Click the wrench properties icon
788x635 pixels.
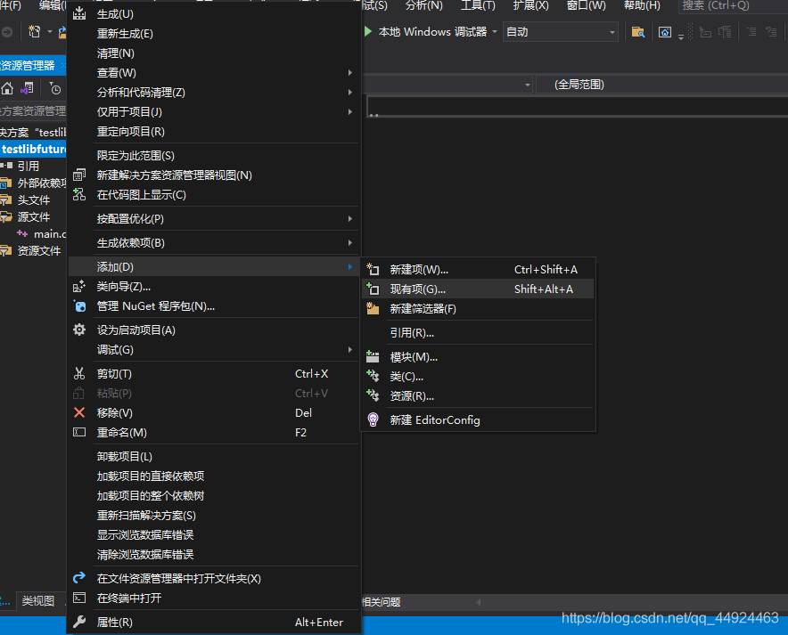pyautogui.click(x=79, y=622)
